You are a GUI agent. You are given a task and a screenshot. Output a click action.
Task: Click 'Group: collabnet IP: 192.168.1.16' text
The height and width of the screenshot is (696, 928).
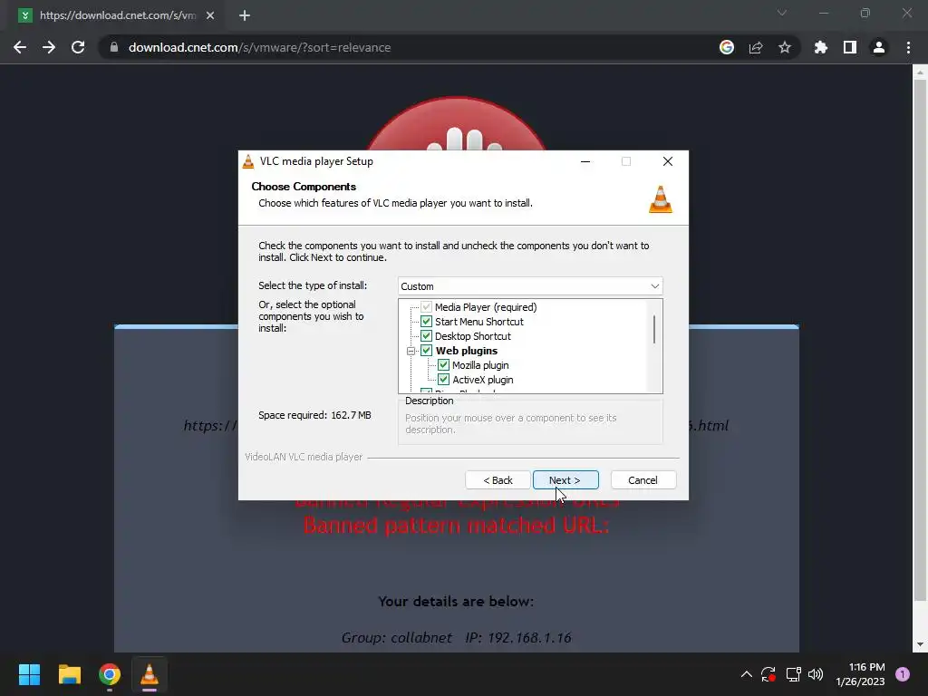tap(456, 637)
